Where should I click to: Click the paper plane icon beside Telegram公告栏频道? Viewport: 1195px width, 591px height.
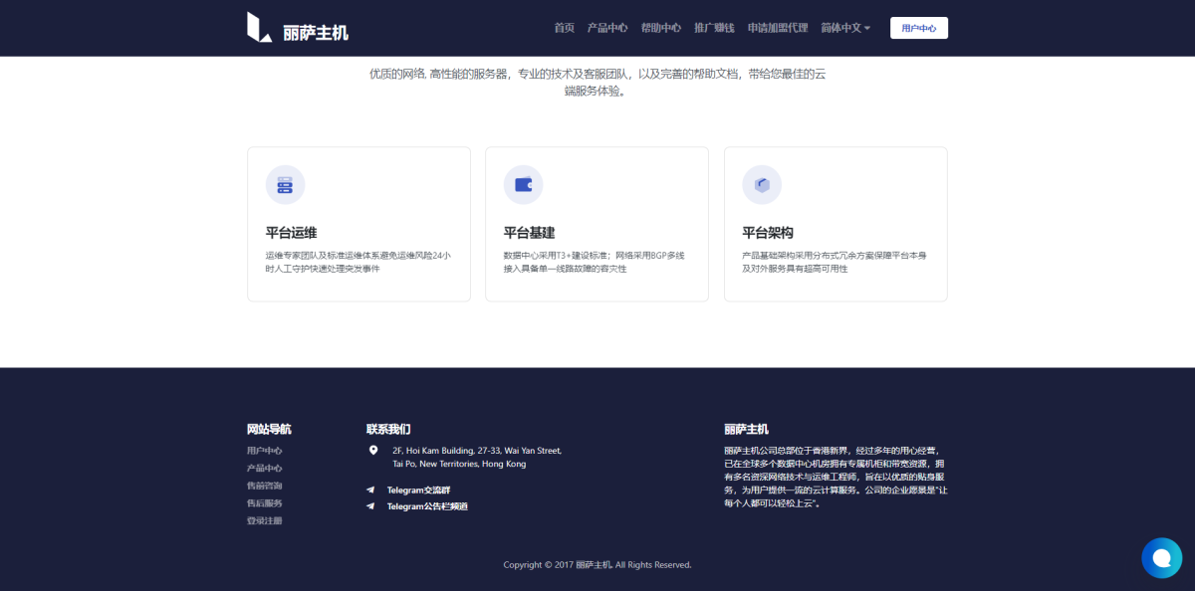pos(371,506)
